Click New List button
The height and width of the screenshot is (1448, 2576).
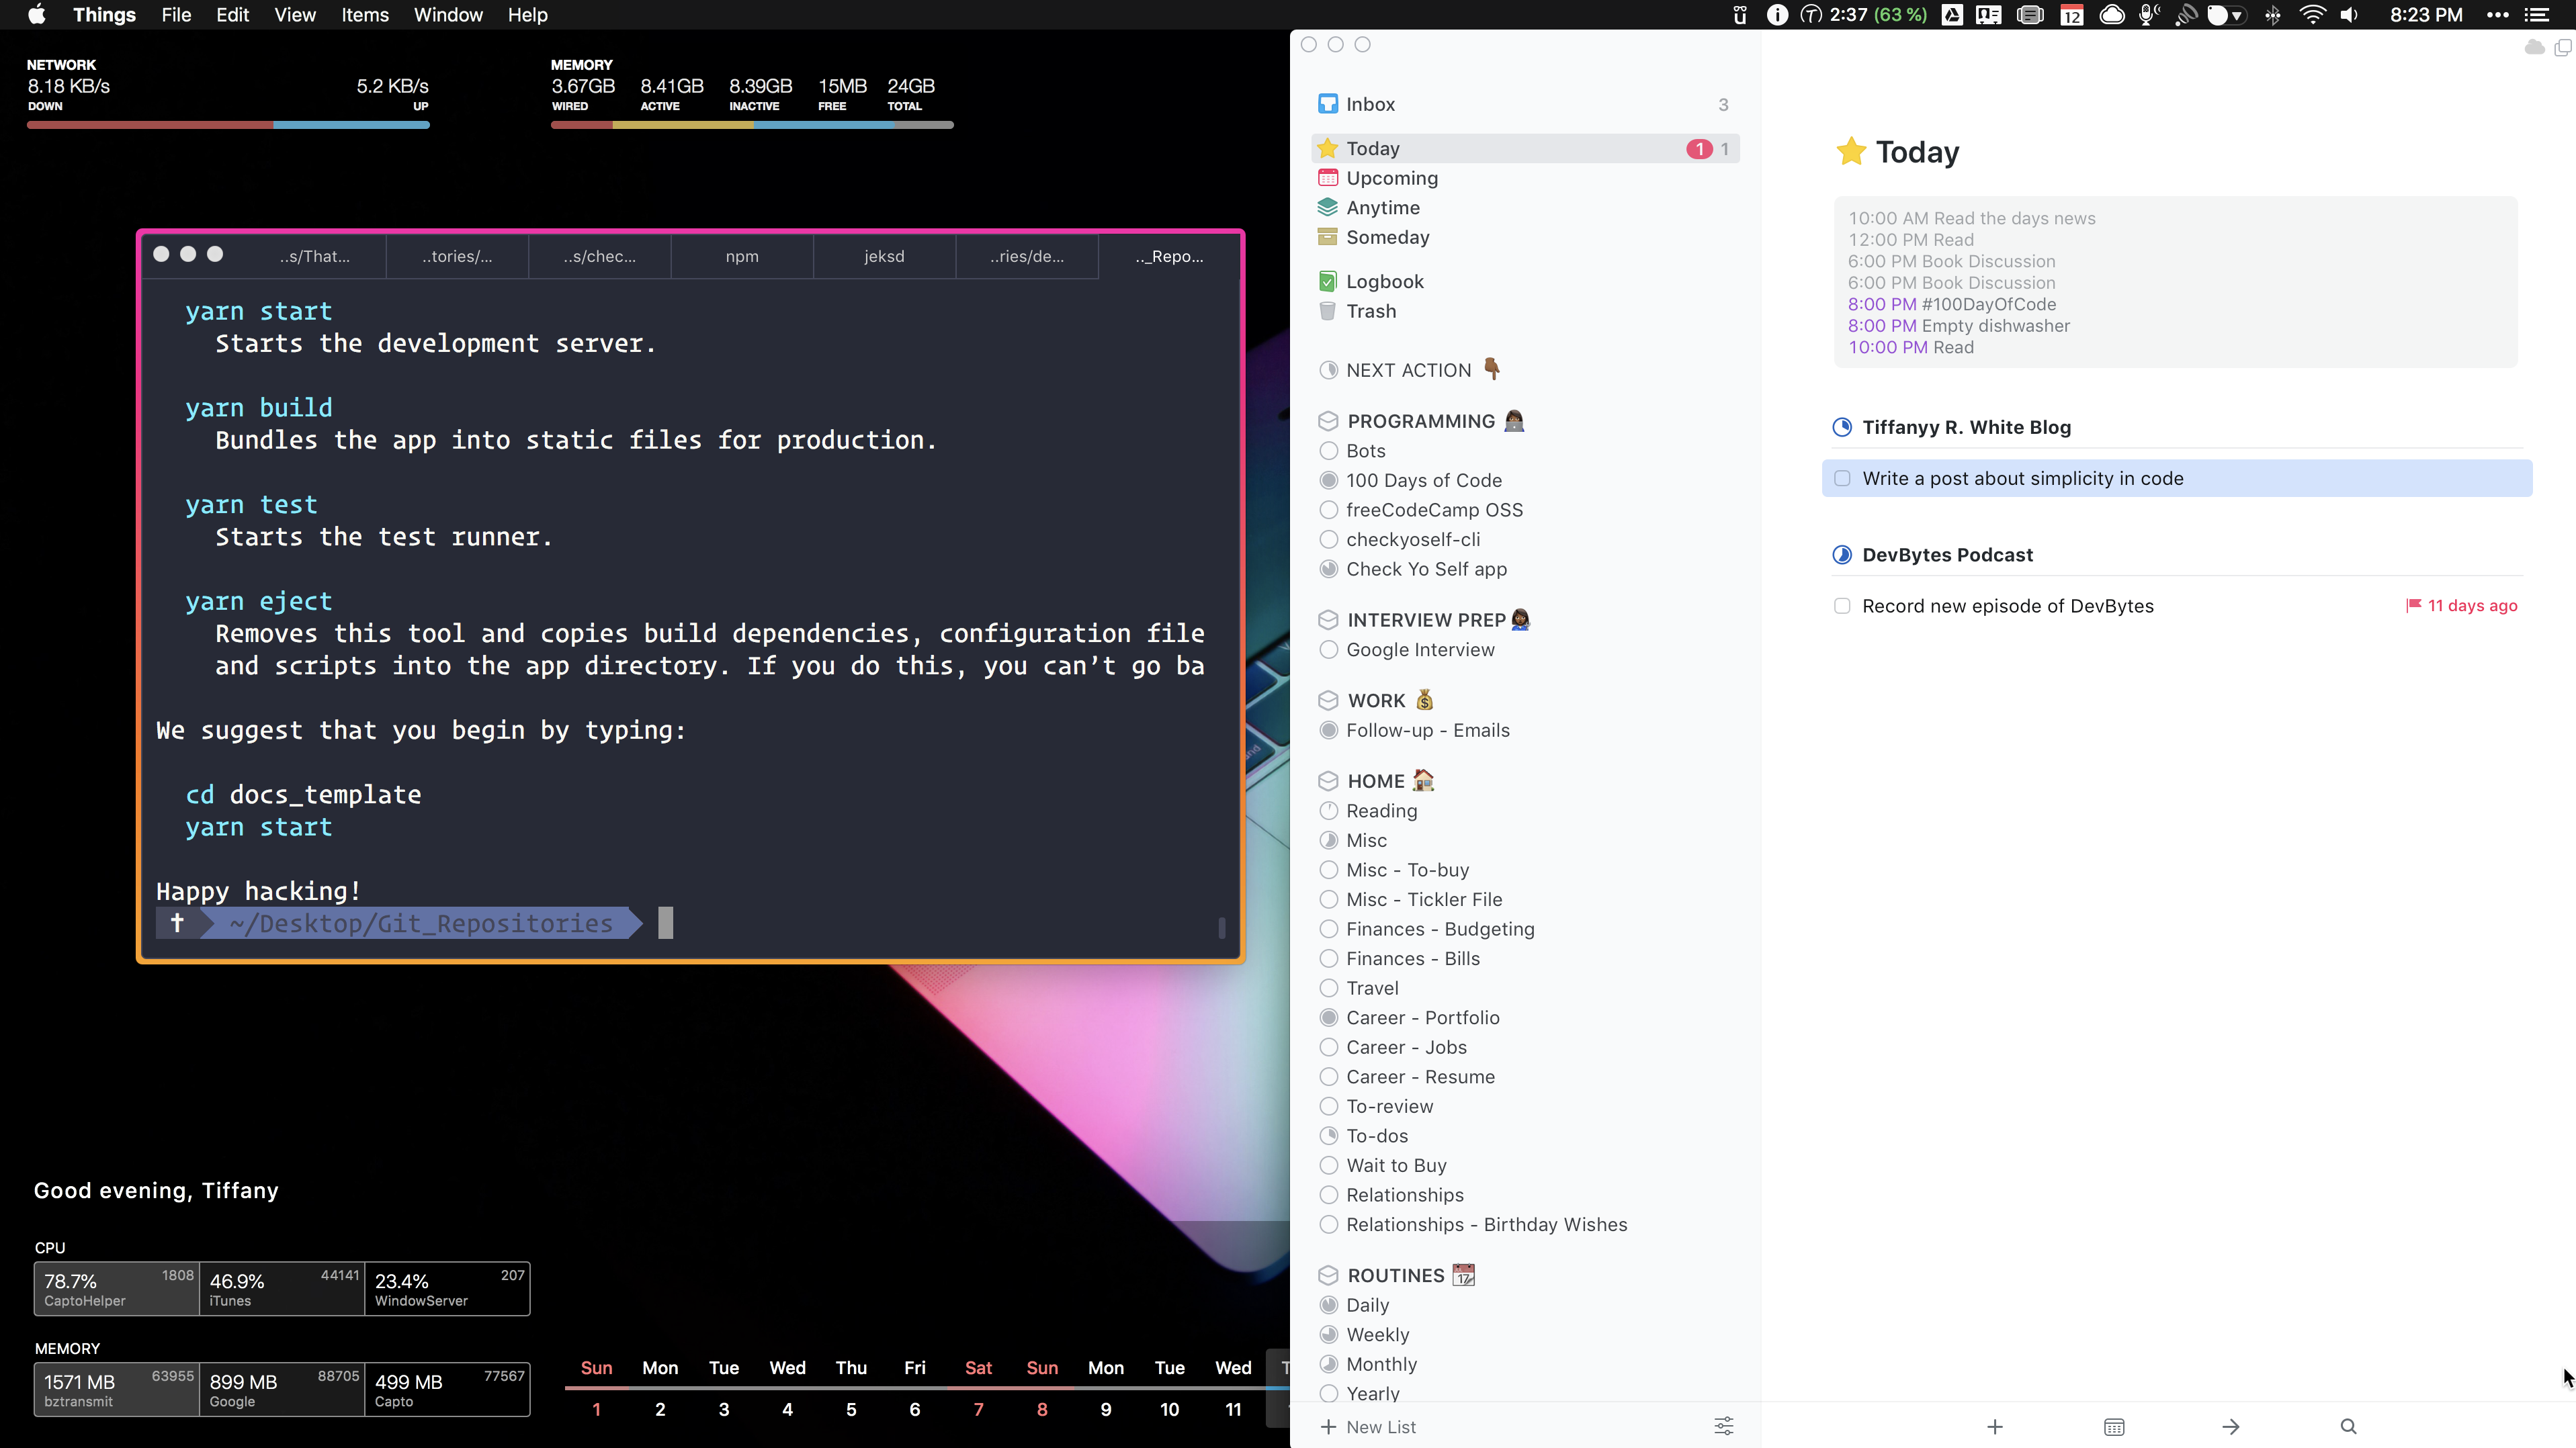pyautogui.click(x=1368, y=1427)
